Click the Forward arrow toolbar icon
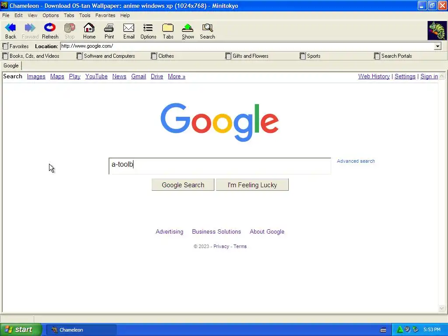The image size is (448, 336). pyautogui.click(x=30, y=28)
